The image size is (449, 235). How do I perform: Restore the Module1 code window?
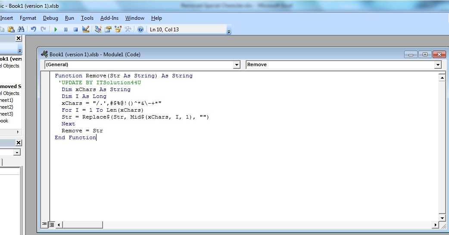[x=425, y=54]
